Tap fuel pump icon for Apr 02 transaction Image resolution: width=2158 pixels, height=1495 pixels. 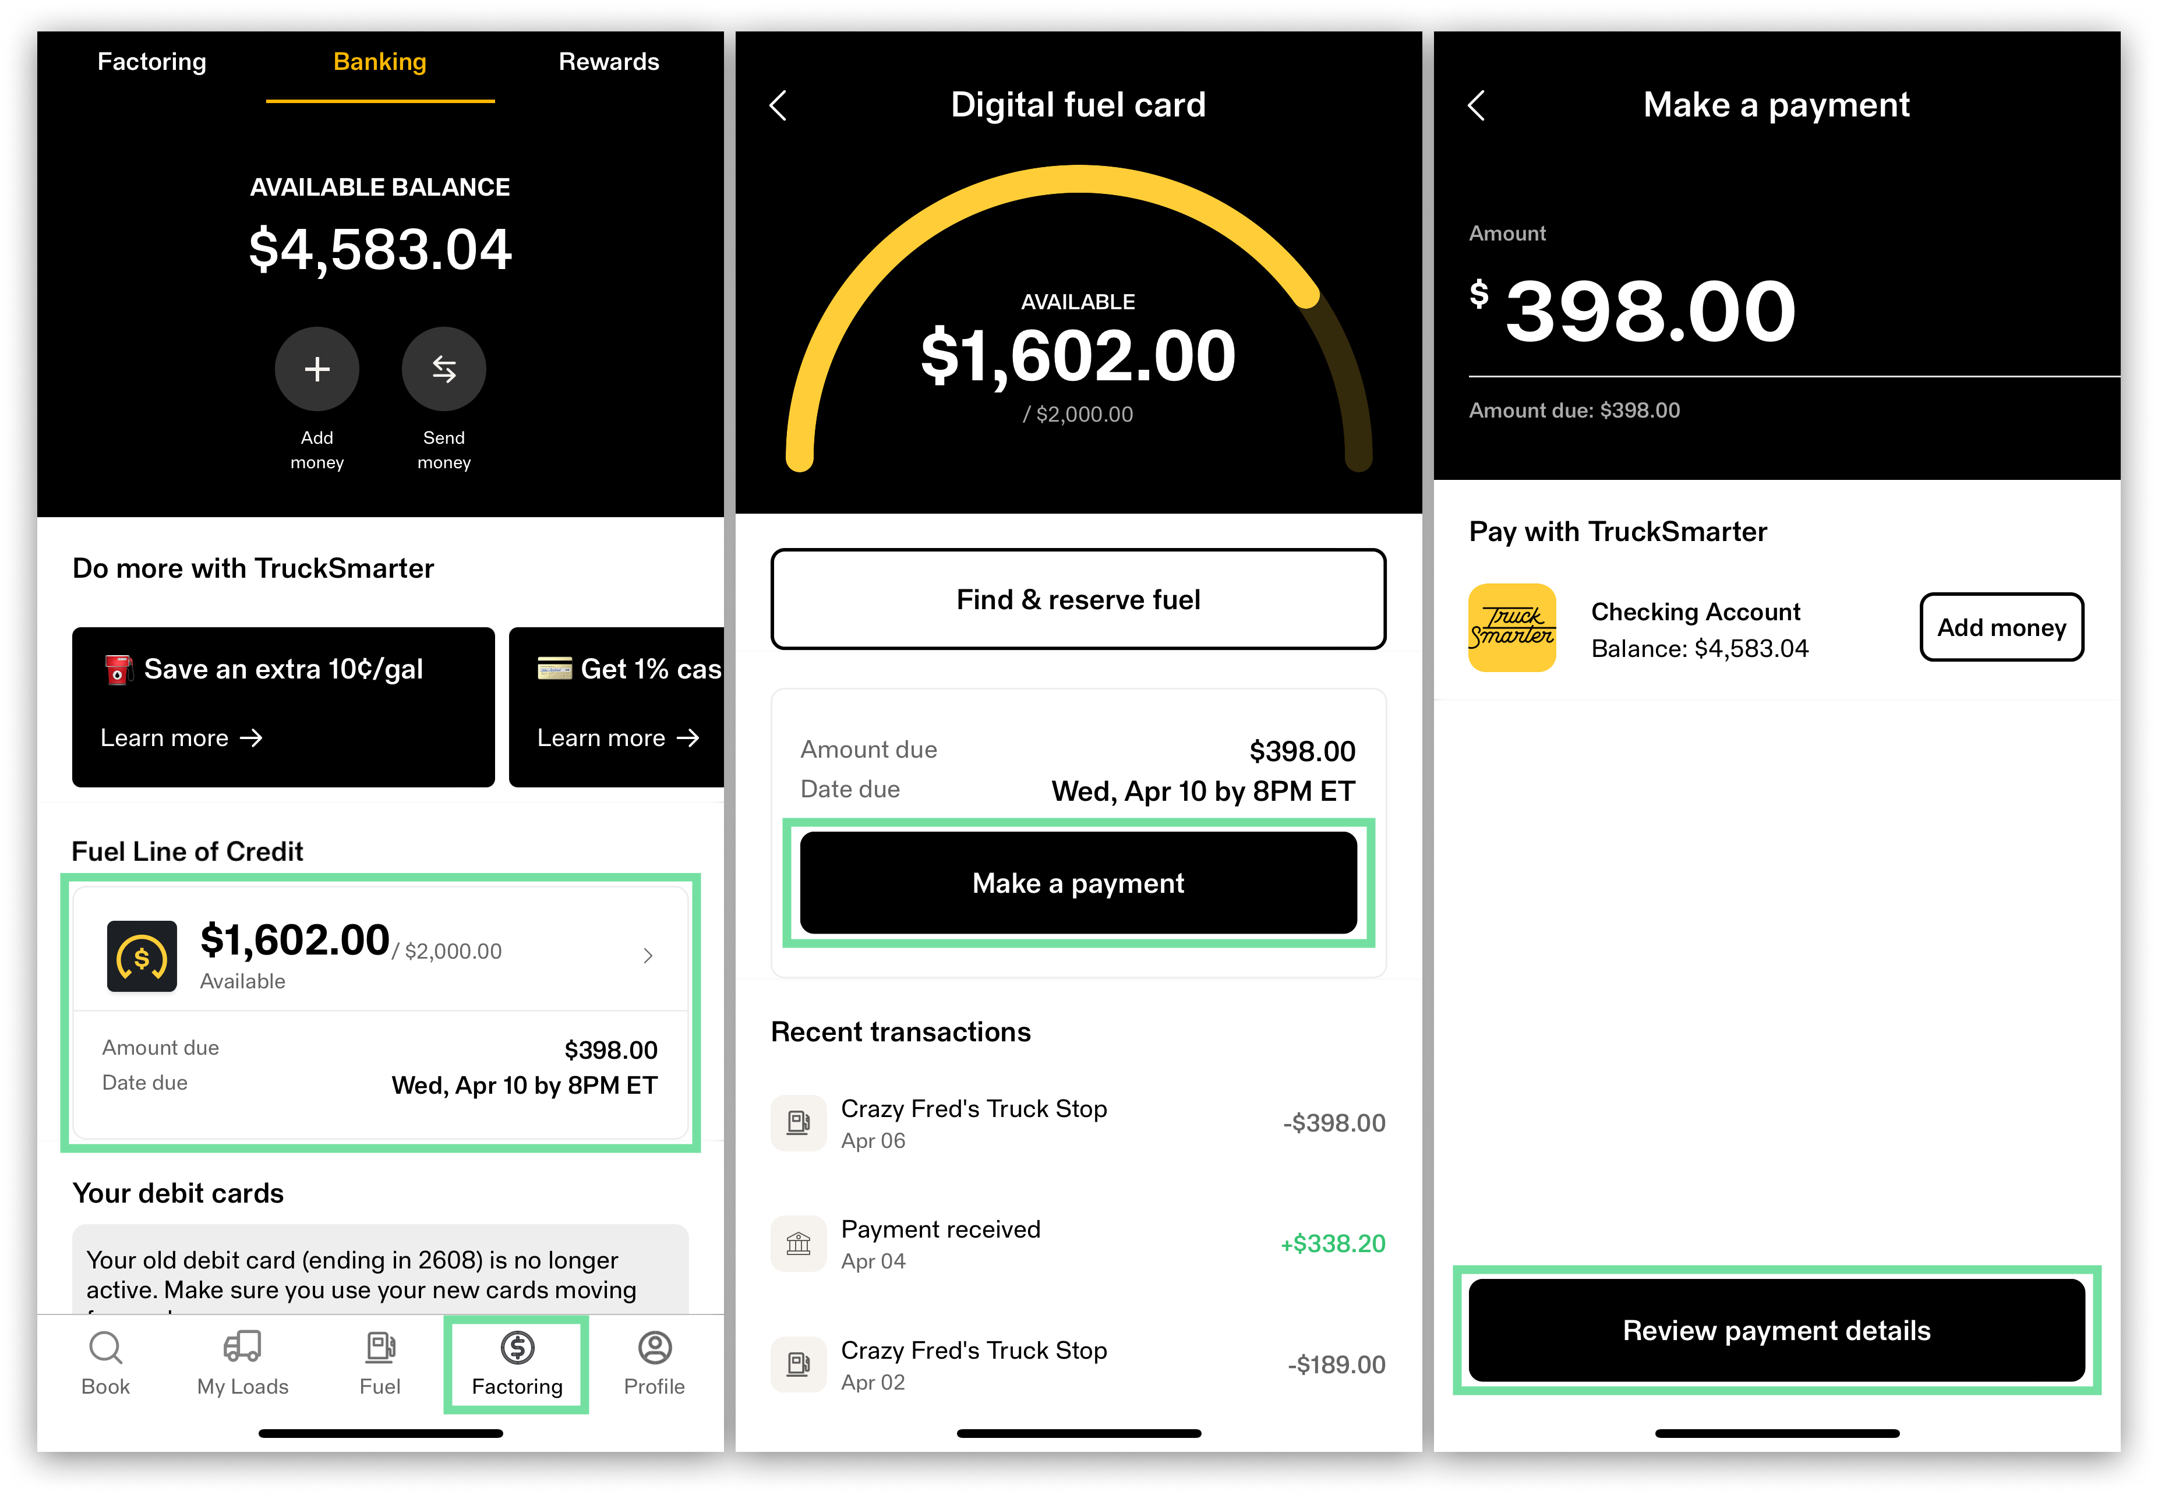[798, 1364]
